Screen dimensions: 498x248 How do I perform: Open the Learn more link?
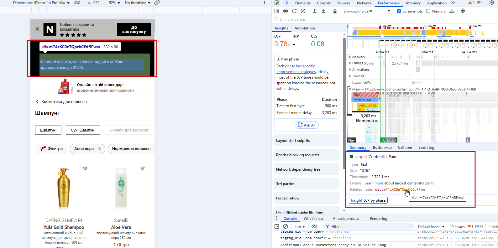tap(374, 183)
